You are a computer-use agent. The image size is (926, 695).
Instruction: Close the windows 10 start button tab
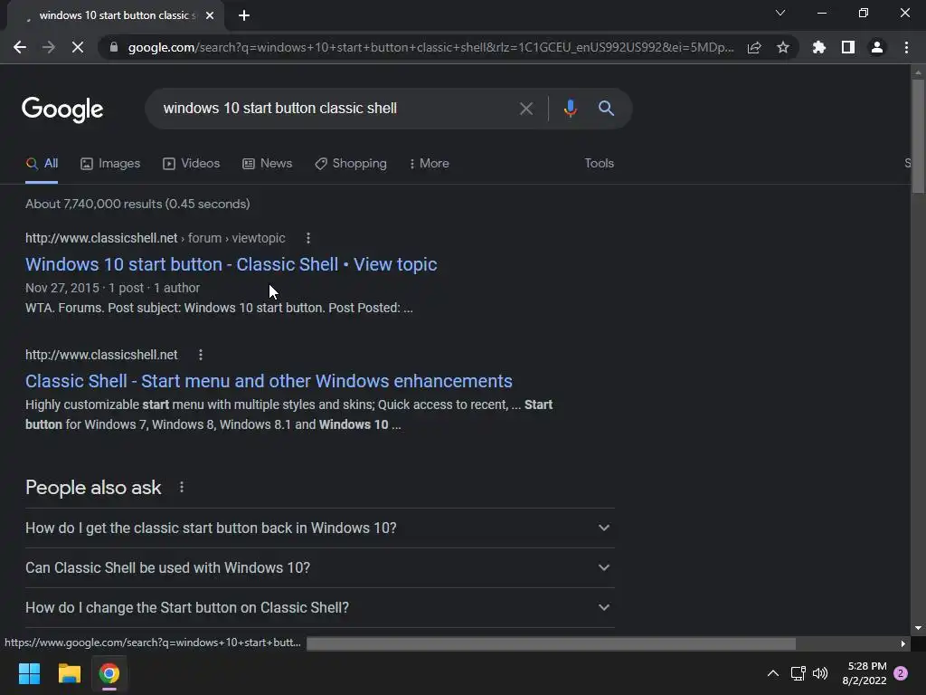tap(210, 15)
